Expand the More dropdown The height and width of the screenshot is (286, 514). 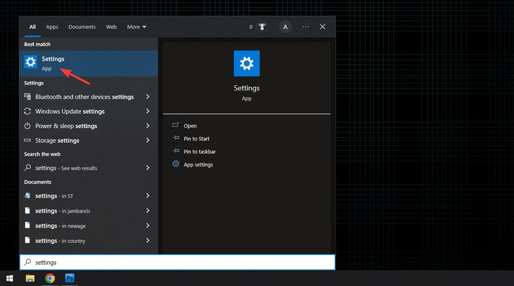[x=136, y=27]
